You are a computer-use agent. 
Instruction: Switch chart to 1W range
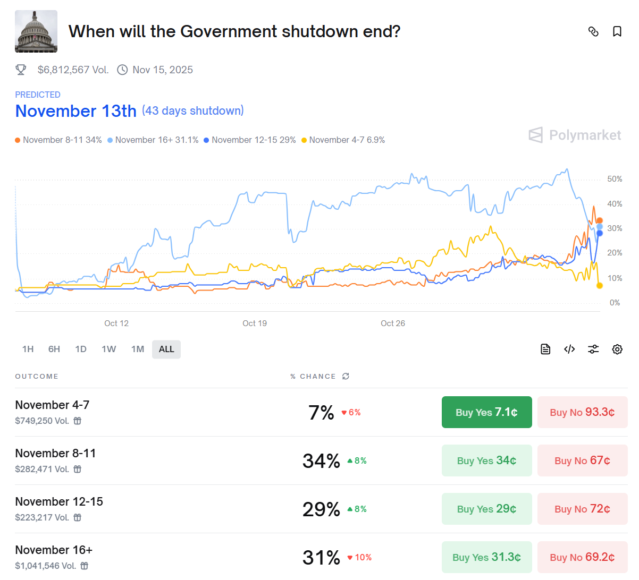[x=109, y=349]
